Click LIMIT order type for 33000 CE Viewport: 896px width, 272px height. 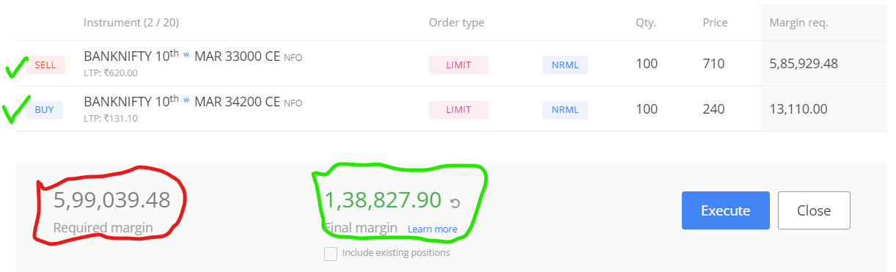[x=458, y=65]
